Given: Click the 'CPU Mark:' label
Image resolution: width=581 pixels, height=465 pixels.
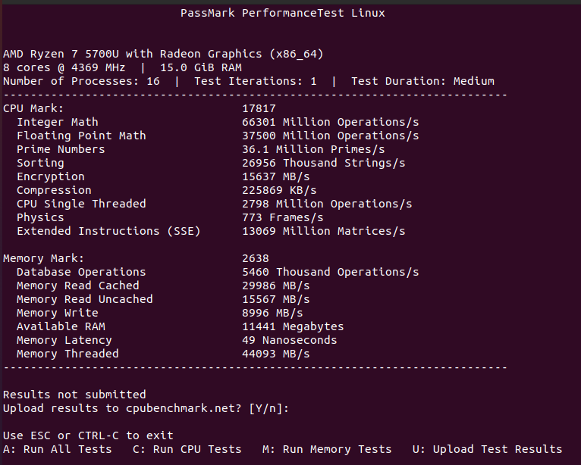Looking at the screenshot, I should (x=33, y=108).
